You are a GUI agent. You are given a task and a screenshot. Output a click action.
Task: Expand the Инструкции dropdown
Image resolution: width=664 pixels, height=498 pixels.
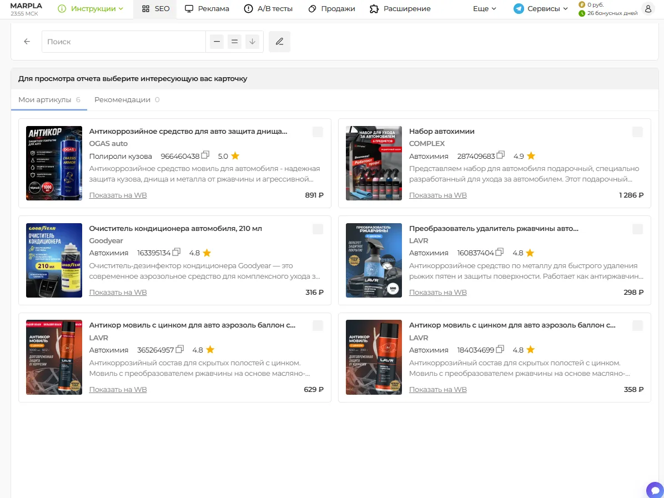90,8
